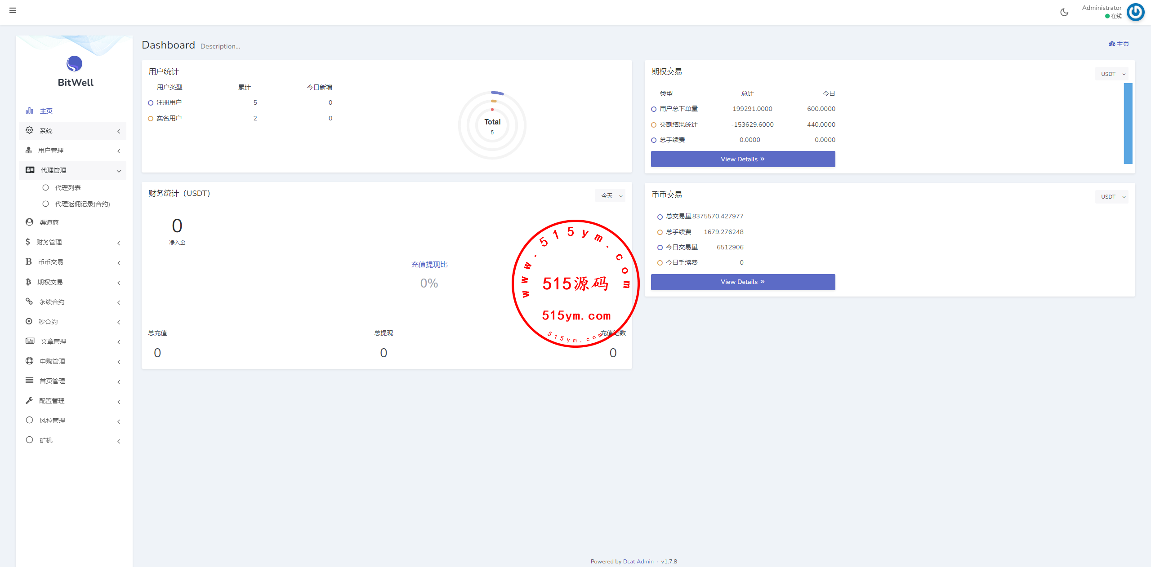Image resolution: width=1151 pixels, height=567 pixels.
Task: Click the 财务管理 dollar sign icon
Action: coord(28,242)
